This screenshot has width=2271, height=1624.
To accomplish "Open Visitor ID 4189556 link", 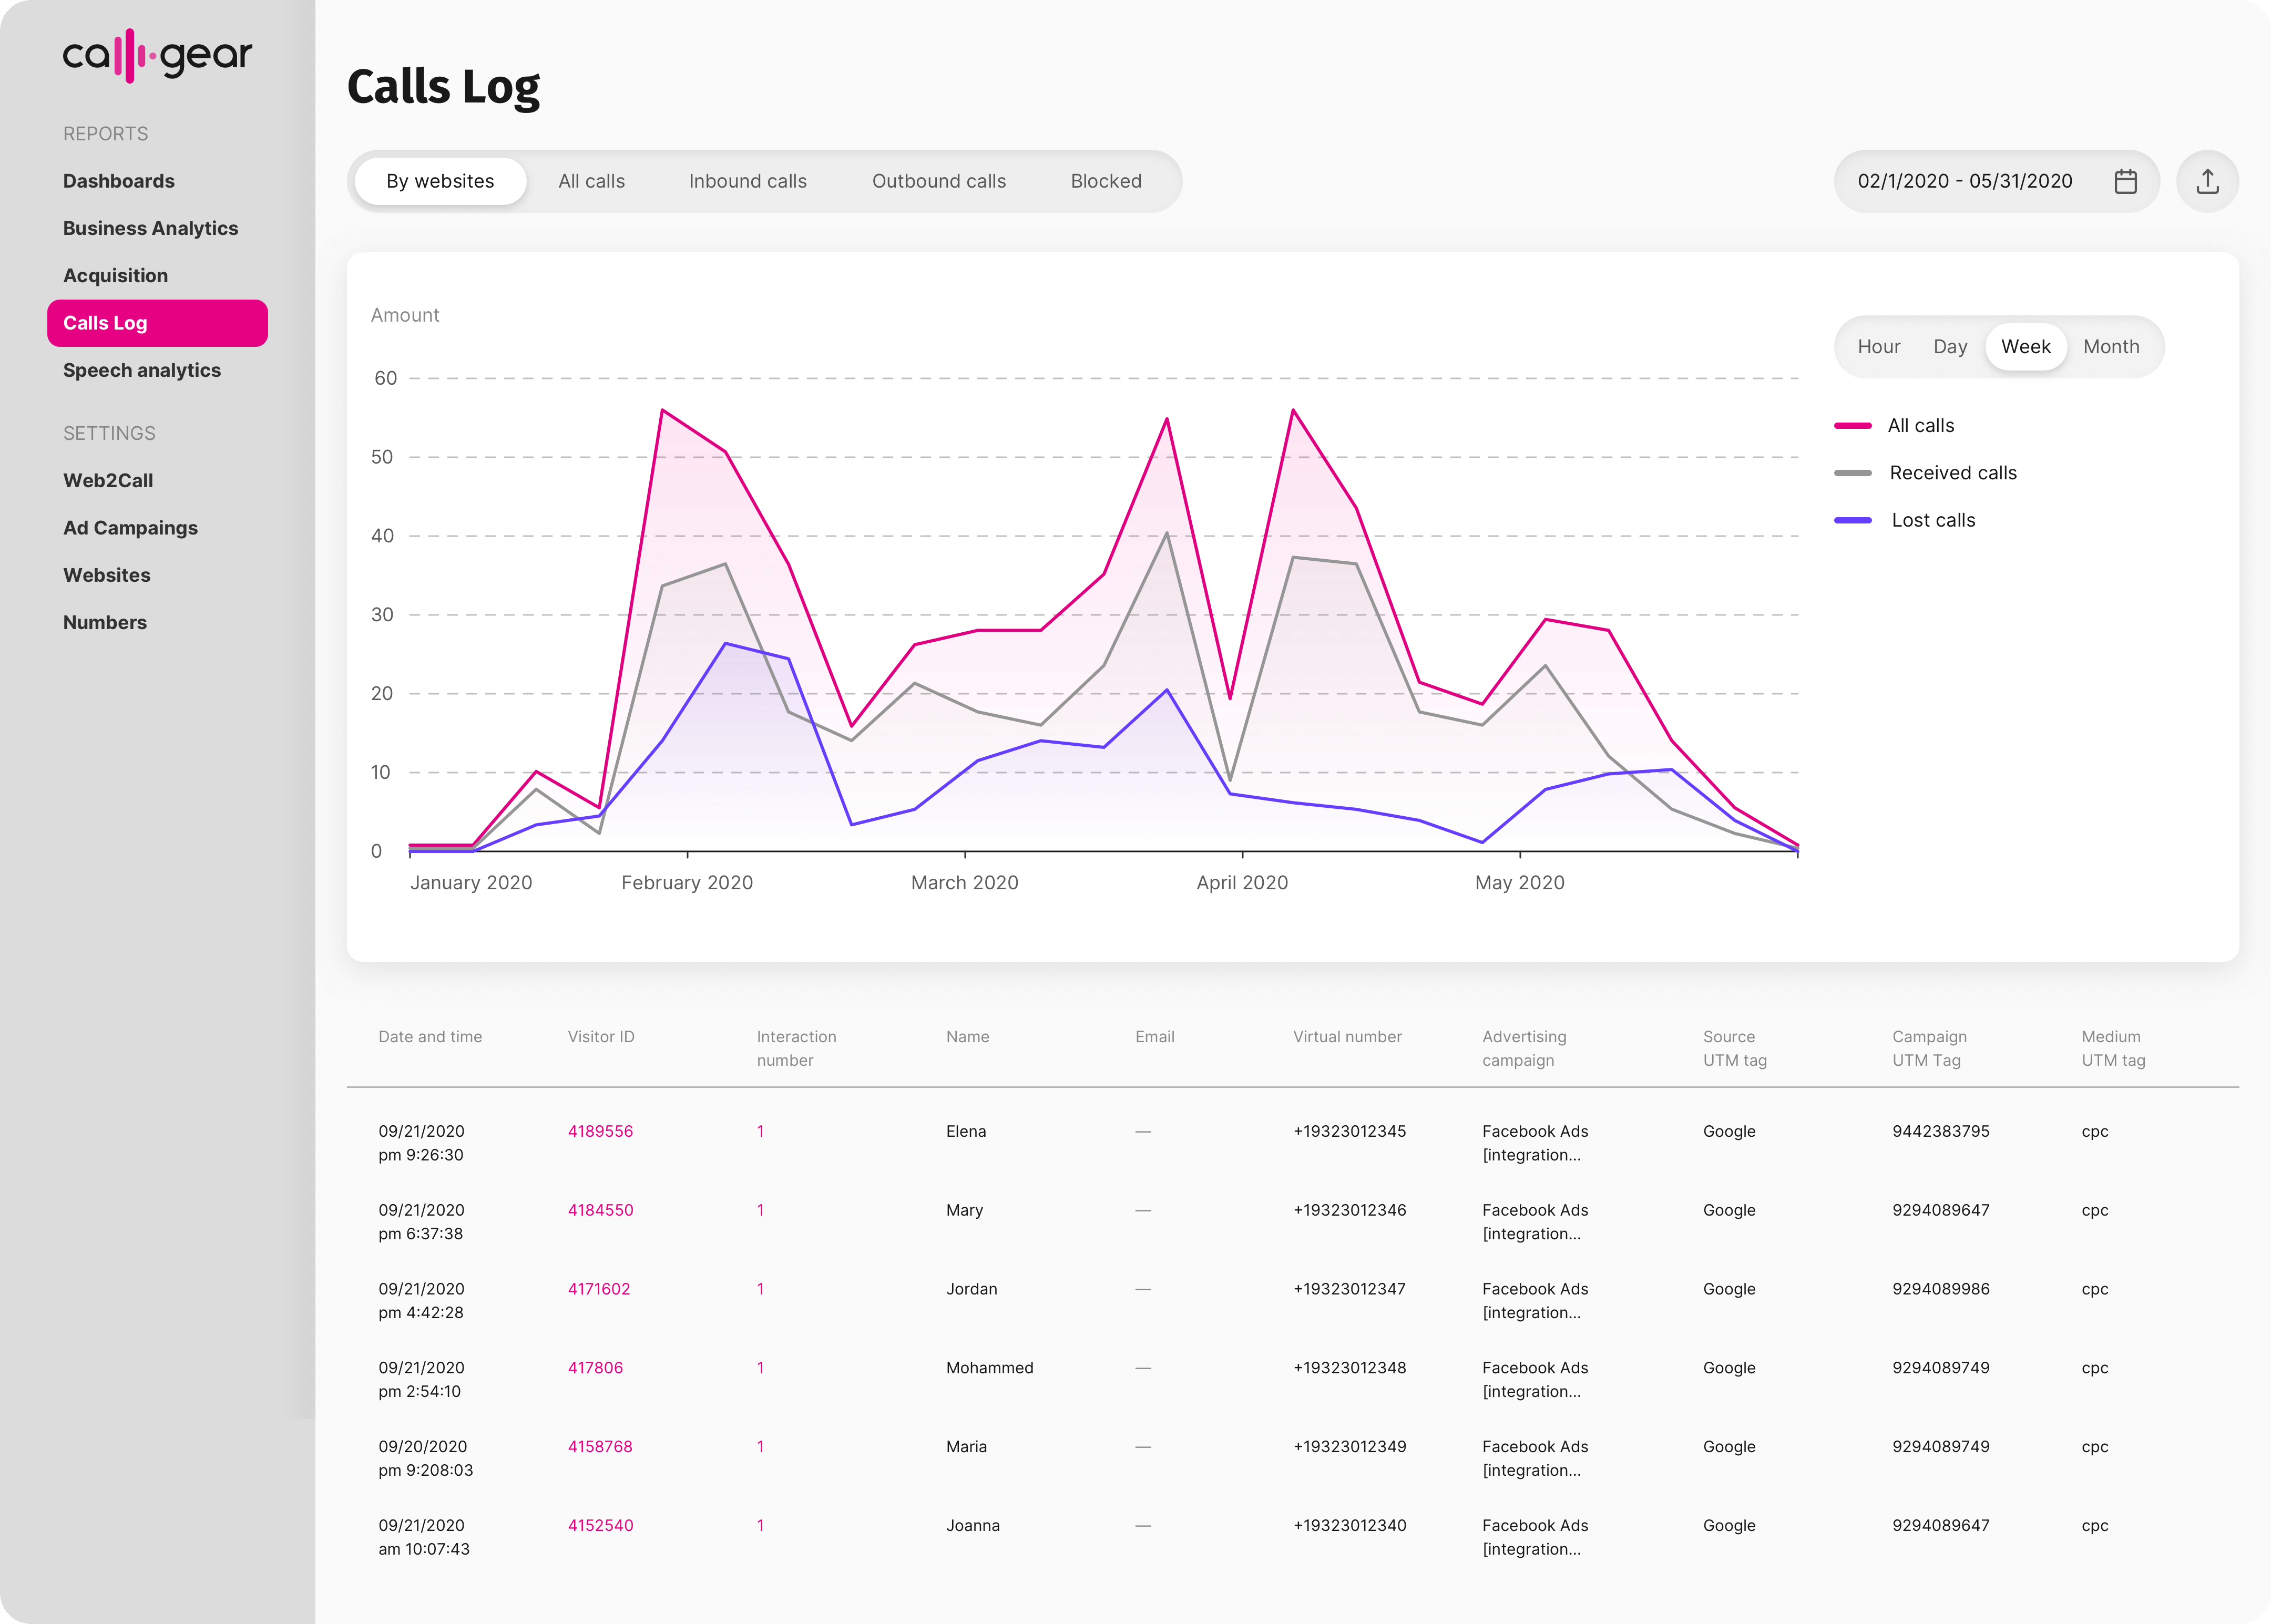I will (600, 1131).
